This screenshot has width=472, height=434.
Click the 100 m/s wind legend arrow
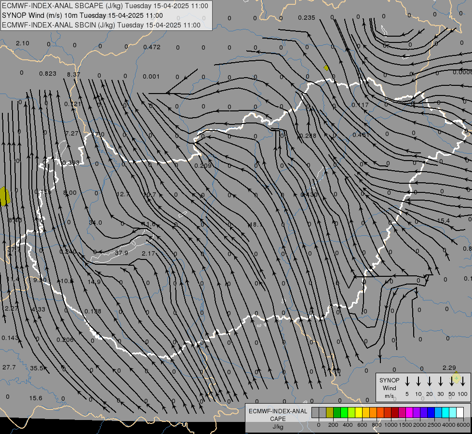[x=463, y=381]
